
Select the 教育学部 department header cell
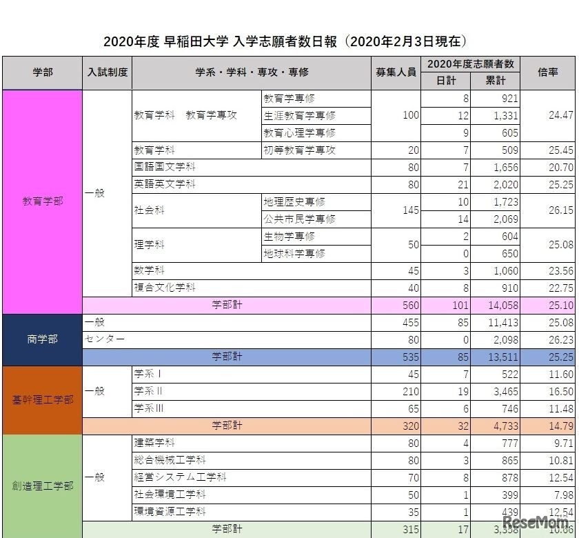[x=42, y=201]
